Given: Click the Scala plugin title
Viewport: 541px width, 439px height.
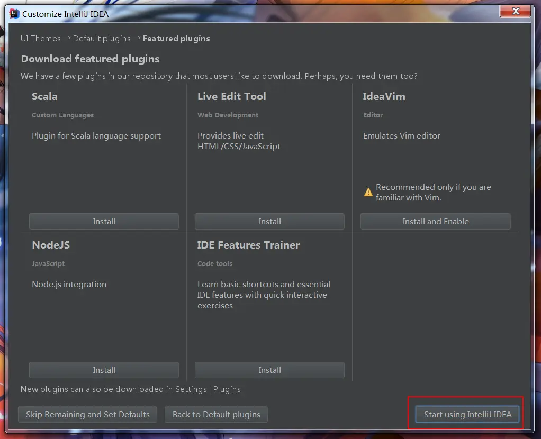Looking at the screenshot, I should click(44, 96).
